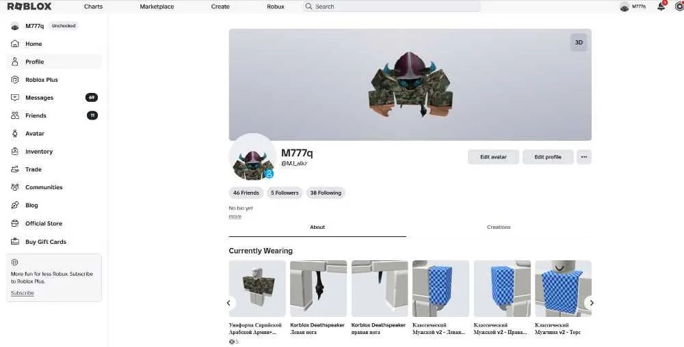Click the 'Currently Wearing' heading
The image size is (684, 347).
tap(261, 251)
